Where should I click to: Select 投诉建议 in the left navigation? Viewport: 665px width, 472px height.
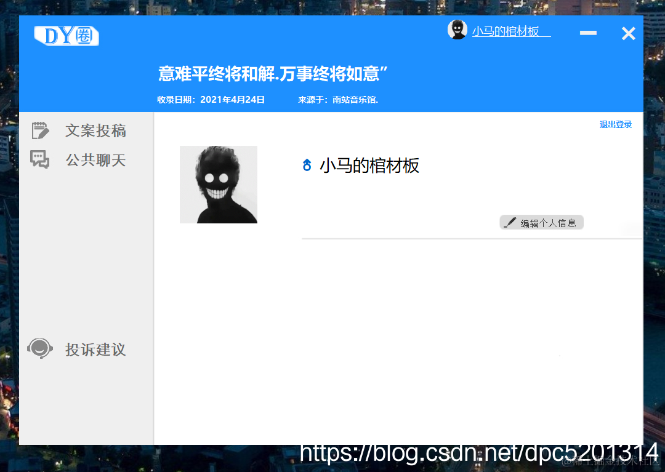95,350
